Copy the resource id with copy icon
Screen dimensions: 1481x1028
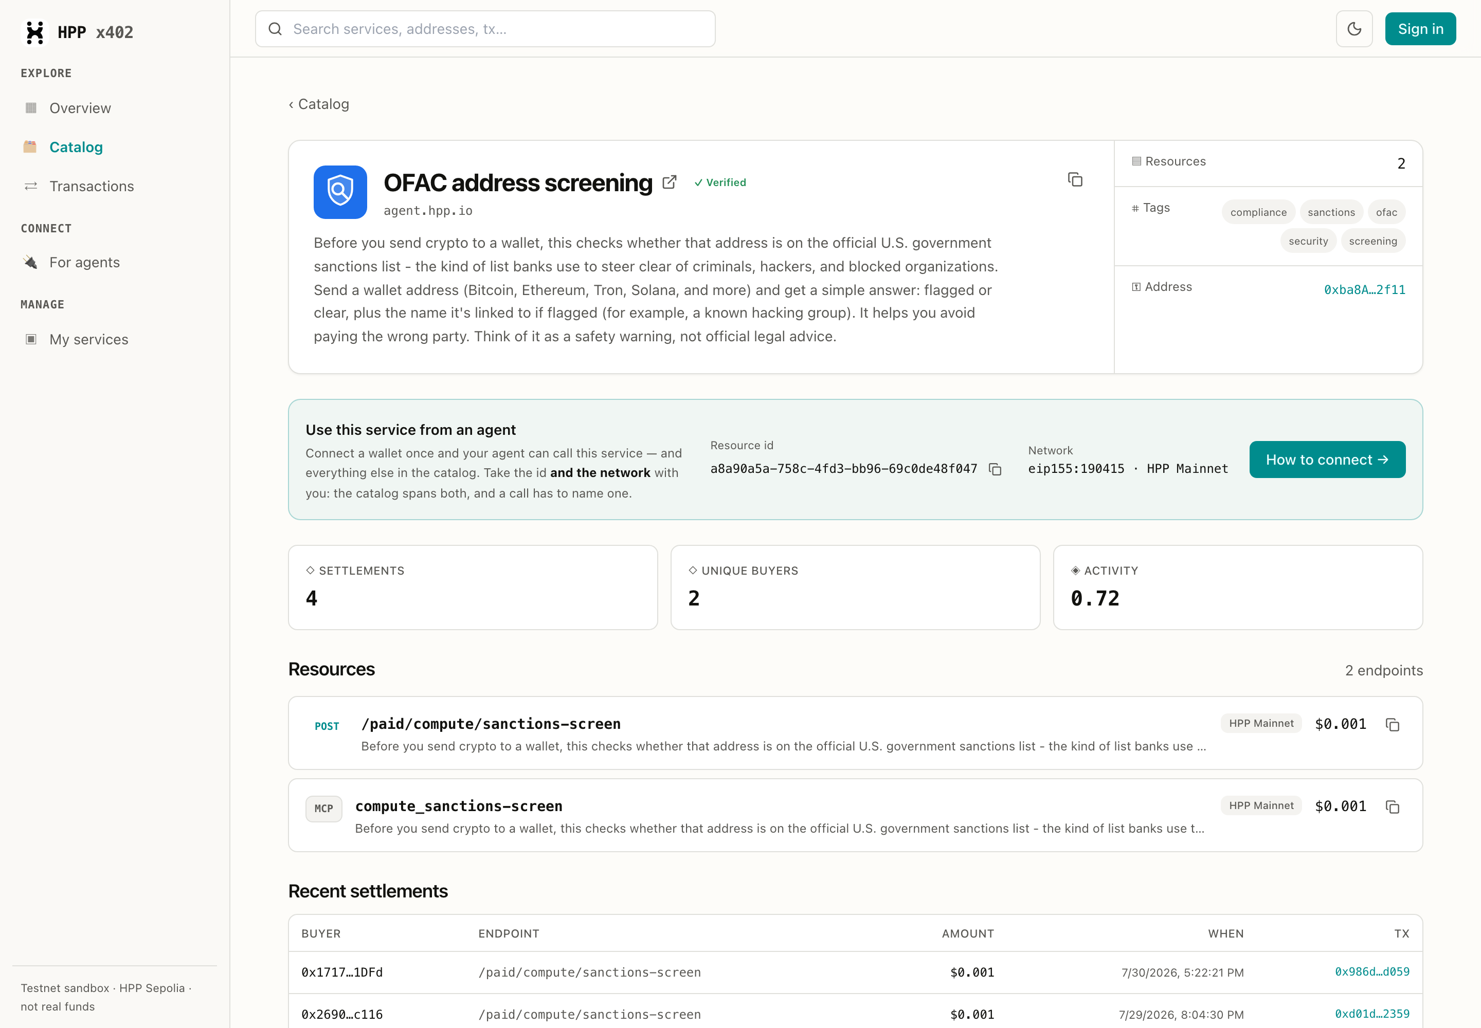tap(996, 470)
